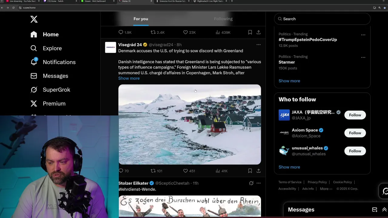Bookmark this page with the star icon

point(385,8)
